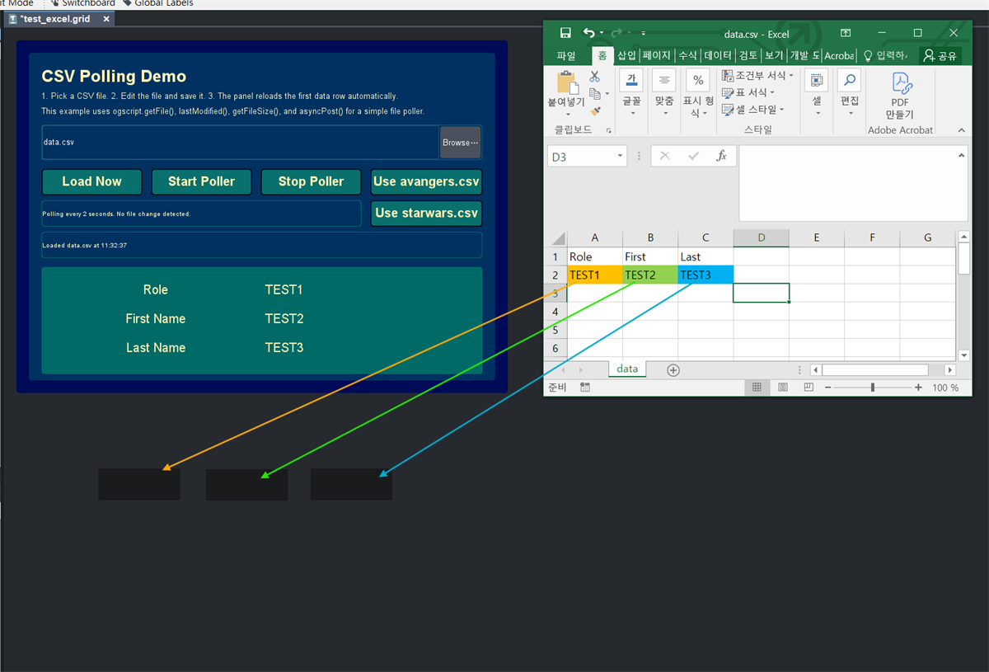Expand the formula bar chevron
Image resolution: width=989 pixels, height=672 pixels.
pos(961,155)
